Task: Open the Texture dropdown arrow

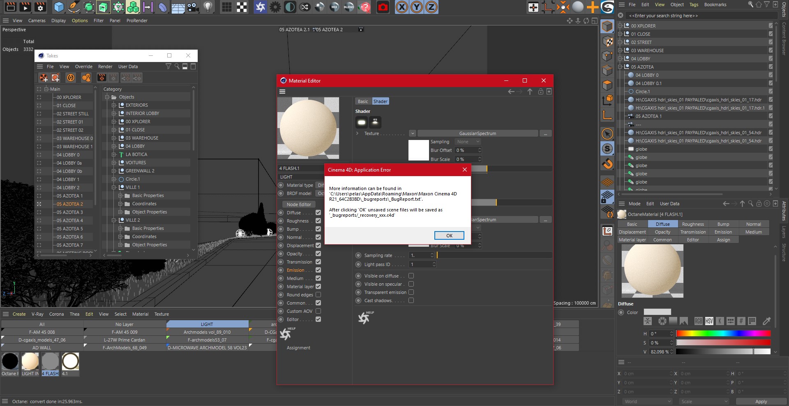Action: pyautogui.click(x=412, y=133)
